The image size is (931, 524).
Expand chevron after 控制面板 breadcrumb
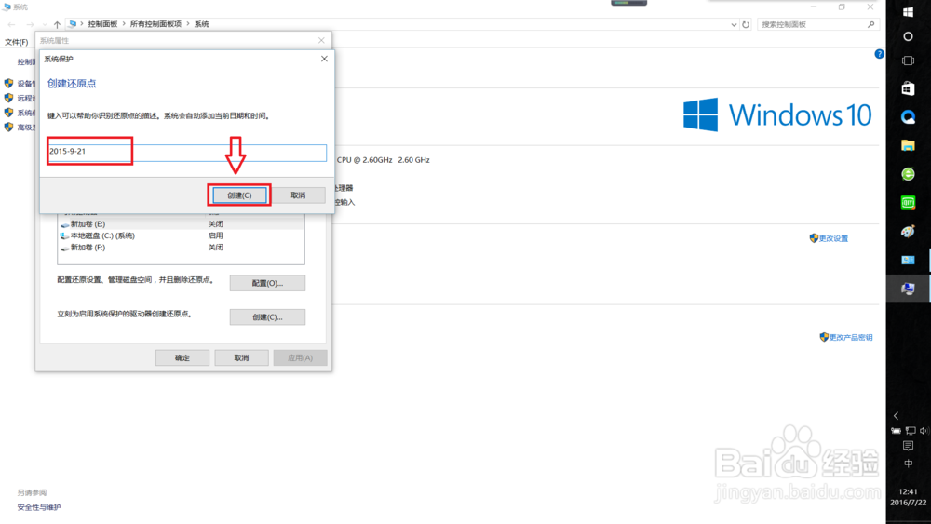[x=124, y=24]
